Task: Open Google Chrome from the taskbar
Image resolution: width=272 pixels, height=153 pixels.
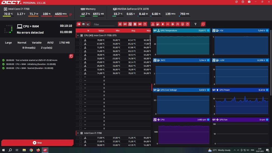Action: click(x=31, y=150)
